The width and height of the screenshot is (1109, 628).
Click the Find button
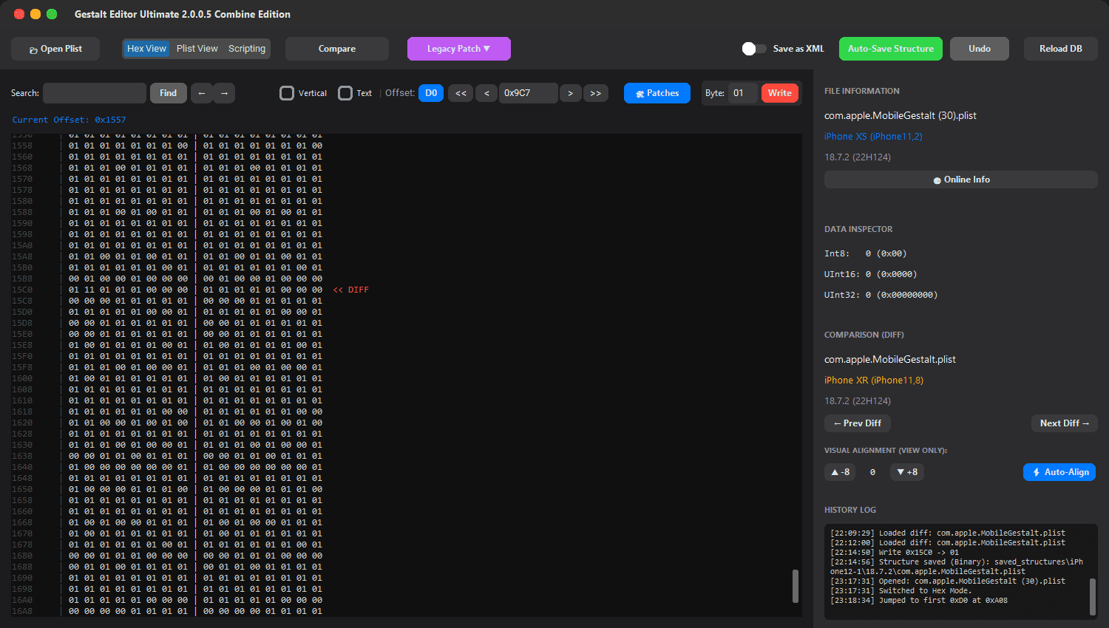click(169, 93)
